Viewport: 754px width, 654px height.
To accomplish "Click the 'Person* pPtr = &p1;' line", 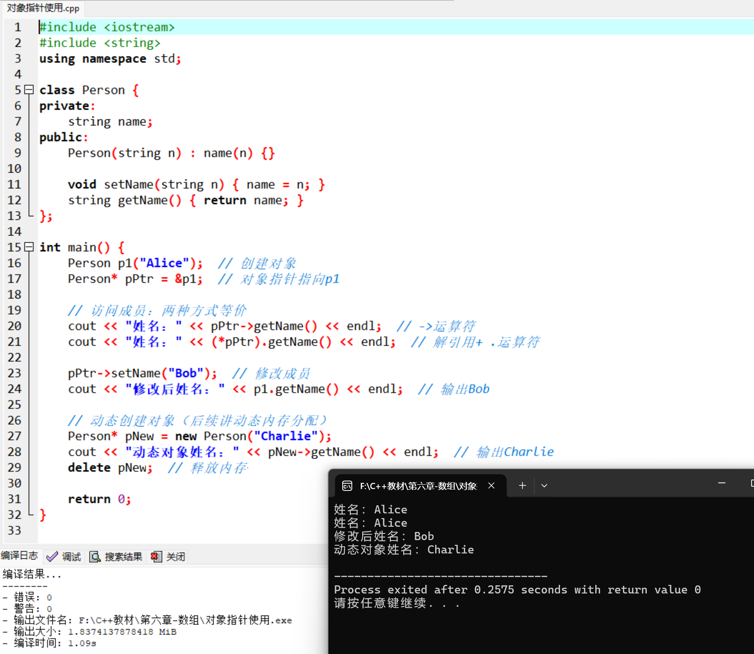I will [135, 279].
